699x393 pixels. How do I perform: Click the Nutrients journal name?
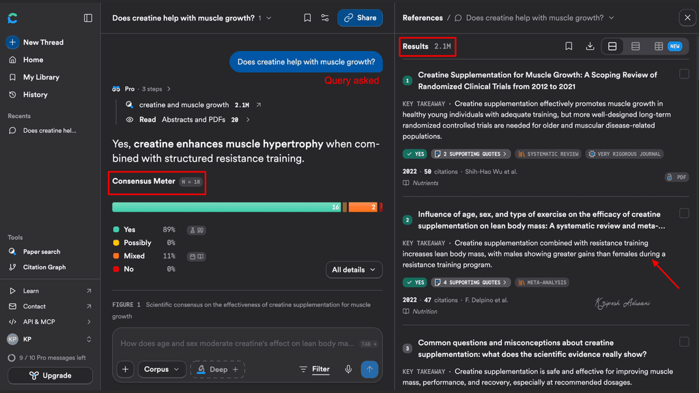(x=425, y=183)
